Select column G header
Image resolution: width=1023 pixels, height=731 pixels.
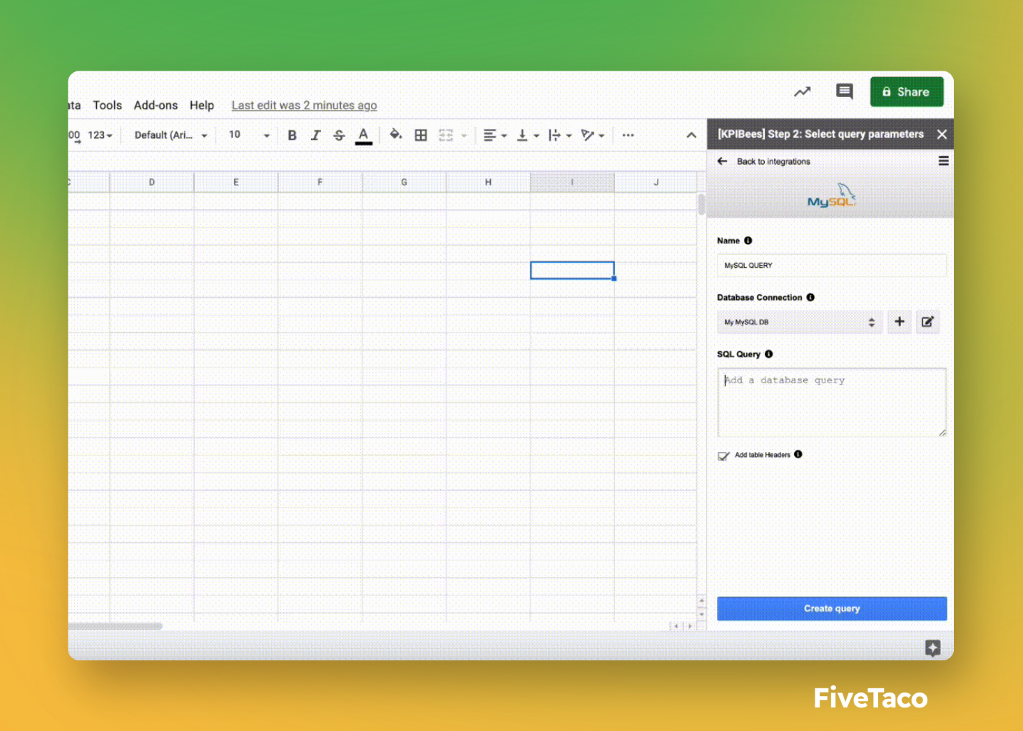point(404,182)
